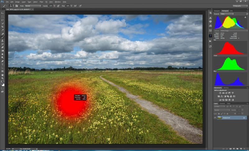Switch to the Channels tab

[222, 104]
